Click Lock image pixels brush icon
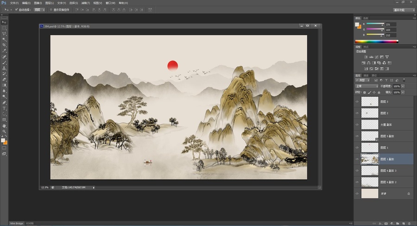This screenshot has width=417, height=226. 369,92
